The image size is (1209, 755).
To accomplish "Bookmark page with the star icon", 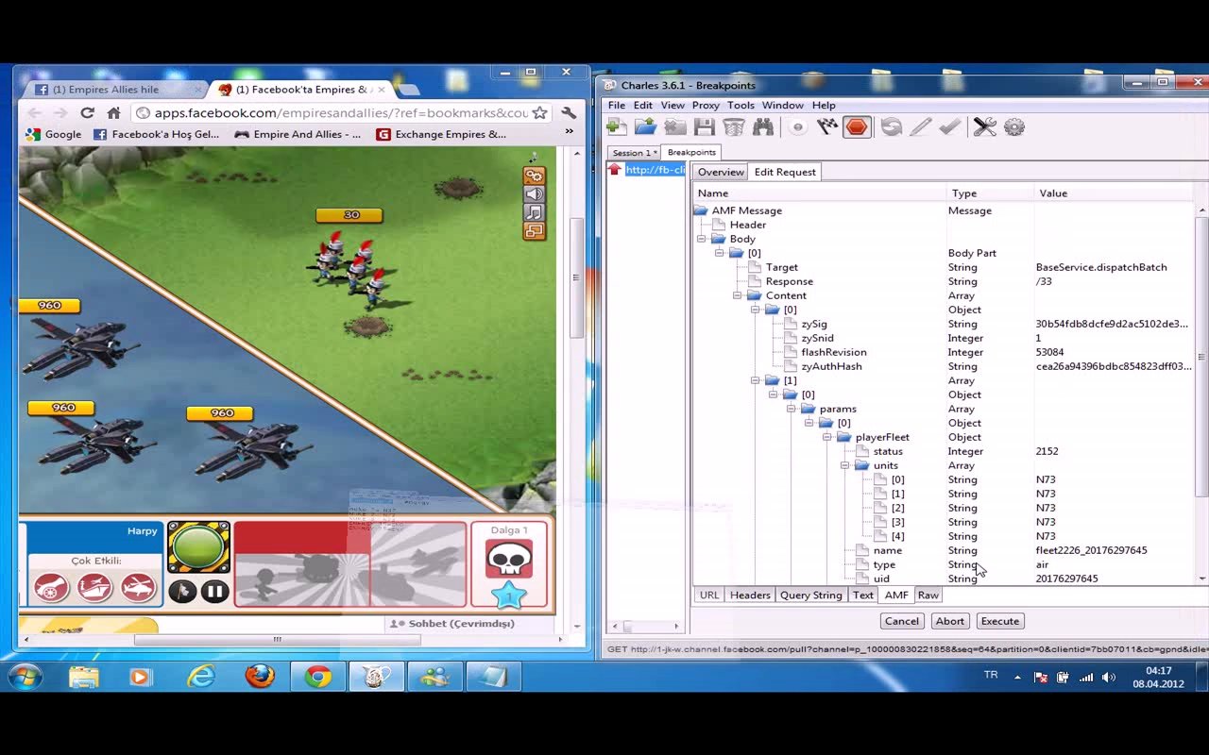I will click(539, 112).
